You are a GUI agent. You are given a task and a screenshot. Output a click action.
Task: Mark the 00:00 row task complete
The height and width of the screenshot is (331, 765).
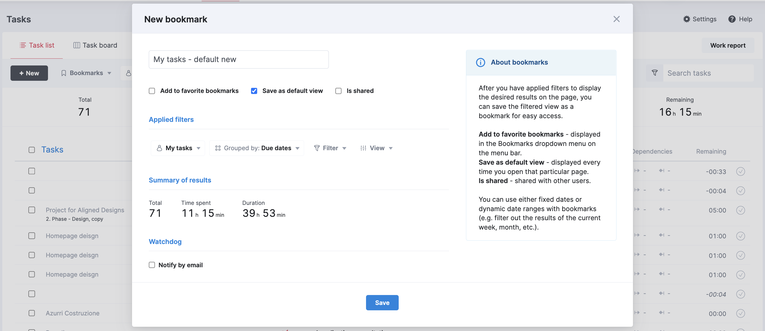[x=740, y=313]
